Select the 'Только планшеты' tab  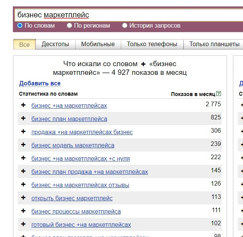214,44
